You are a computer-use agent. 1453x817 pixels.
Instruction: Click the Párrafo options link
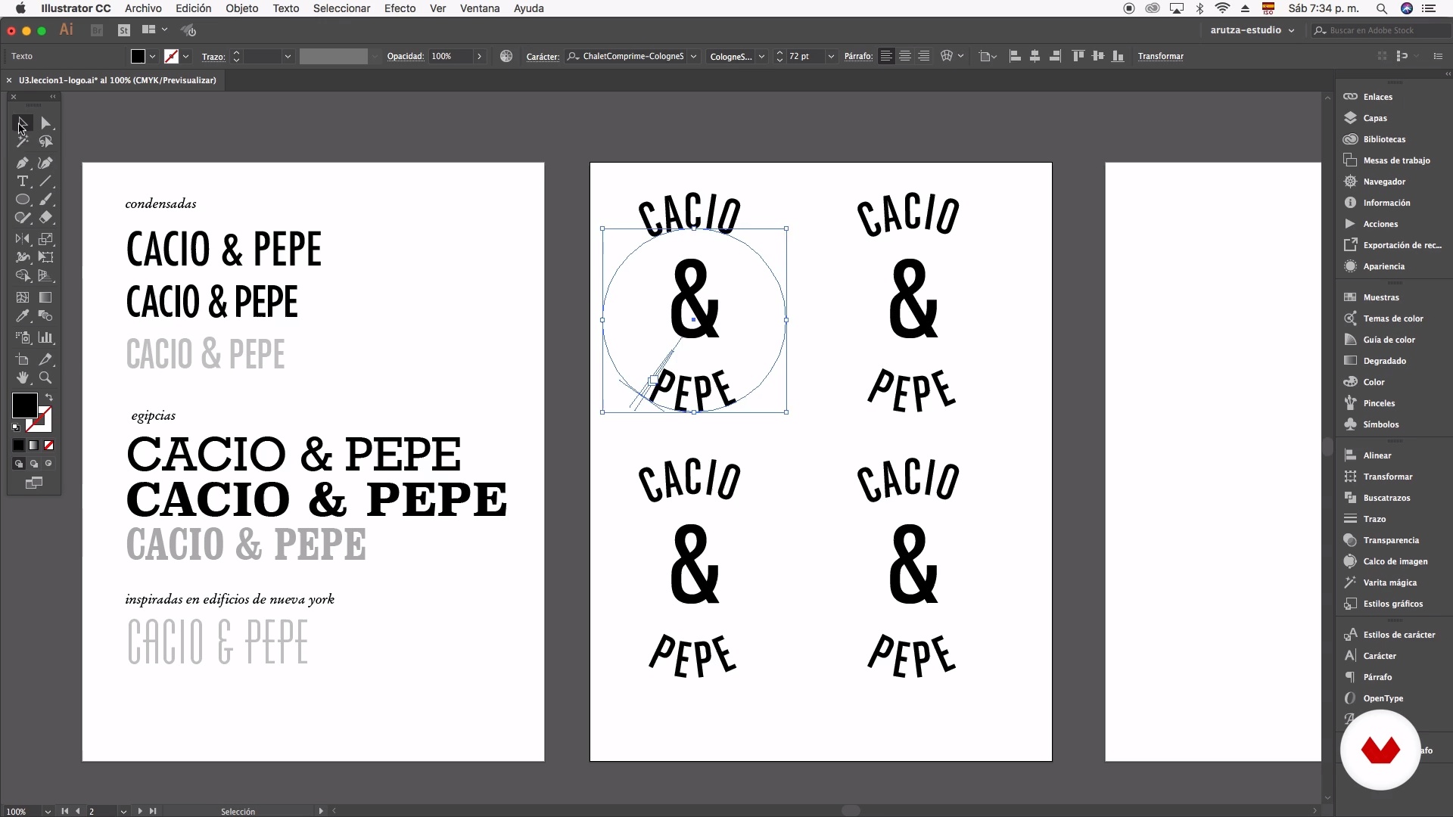click(x=858, y=57)
